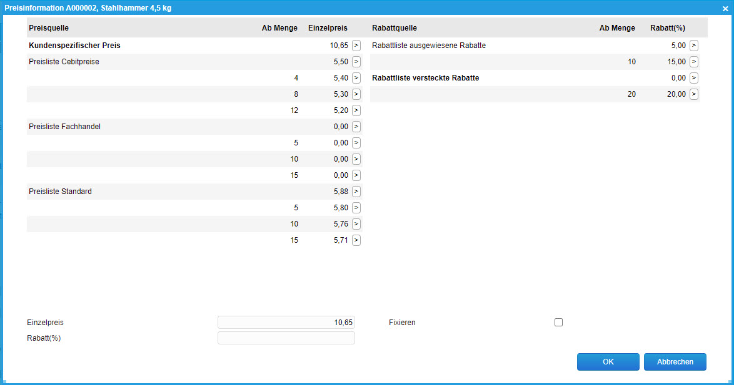This screenshot has width=734, height=385.
Task: Apply the 15,00 discount arrow button
Action: click(x=694, y=62)
